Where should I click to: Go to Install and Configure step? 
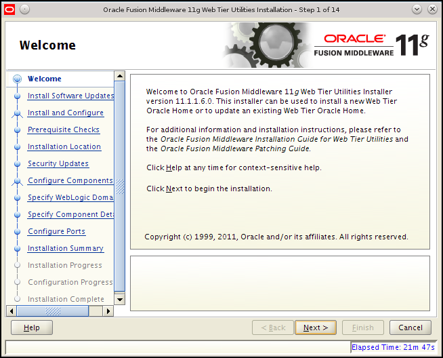[66, 113]
